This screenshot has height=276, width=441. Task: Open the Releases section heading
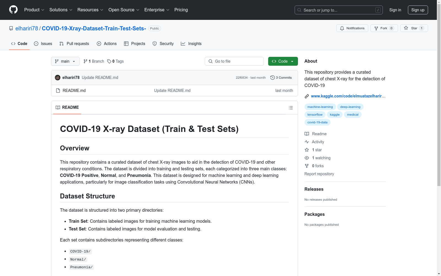314,189
